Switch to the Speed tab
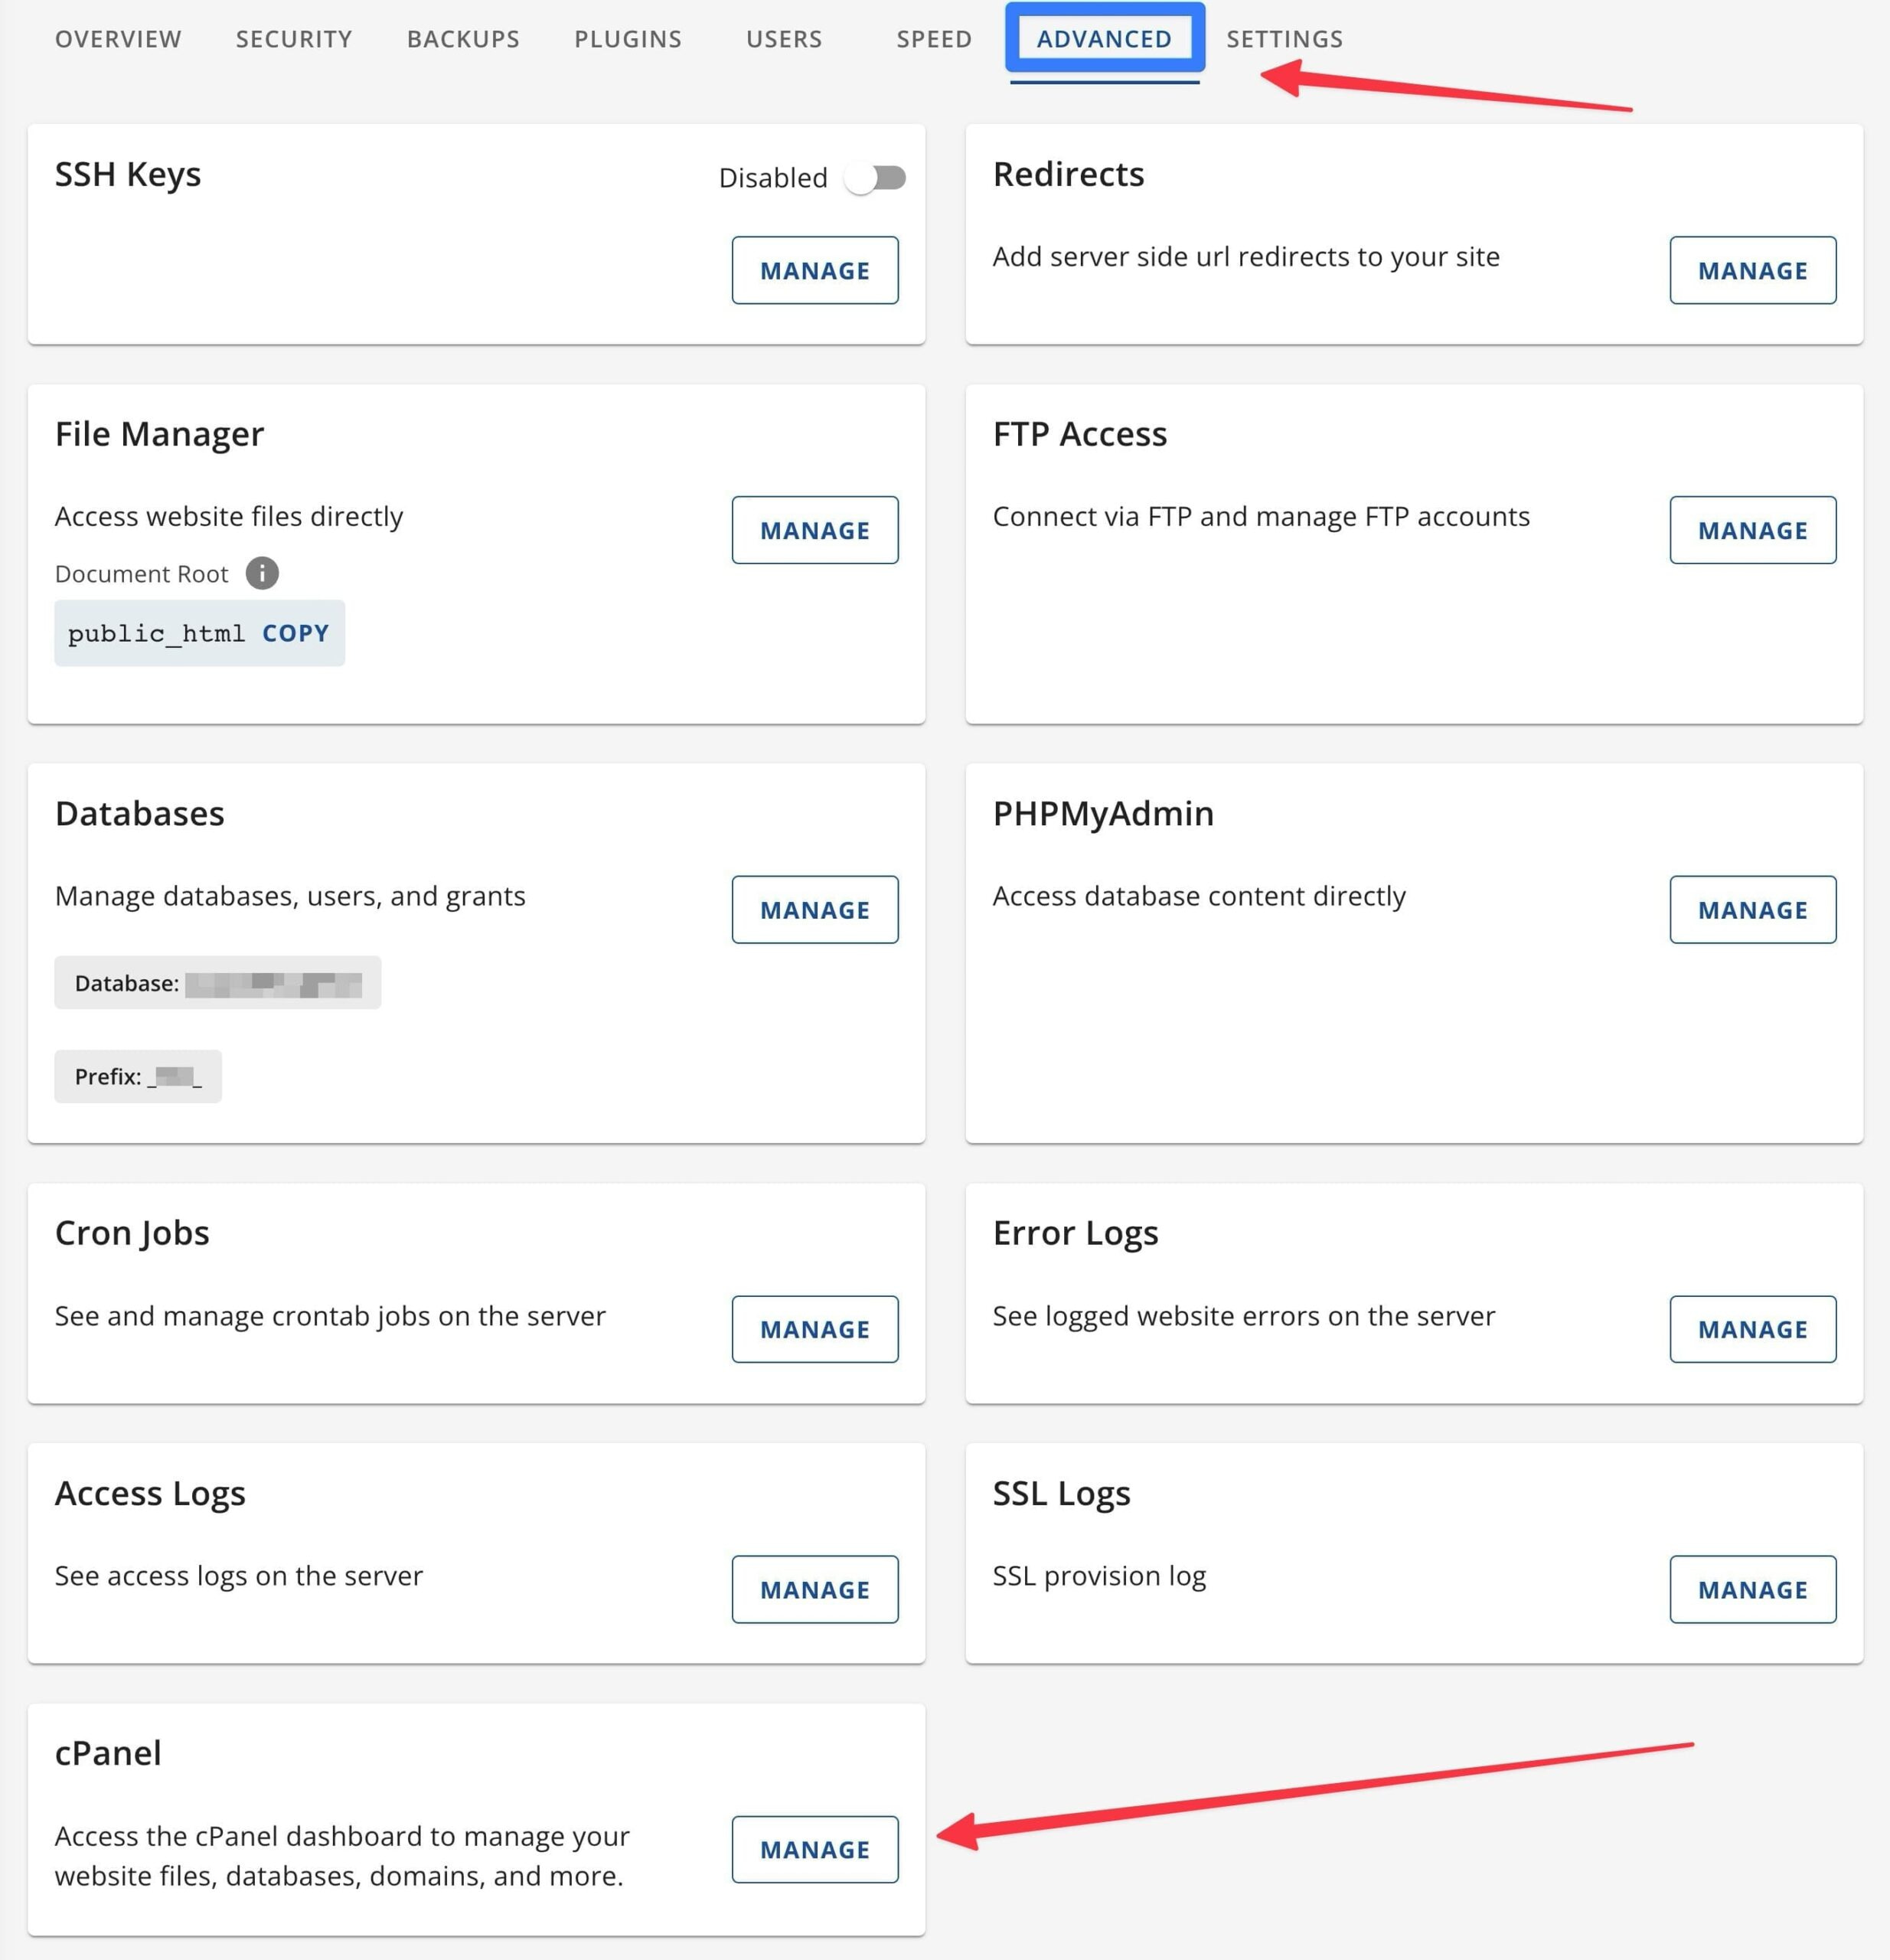 click(933, 39)
